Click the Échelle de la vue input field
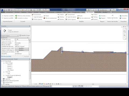This screenshot has height=96, width=129. 22,39
